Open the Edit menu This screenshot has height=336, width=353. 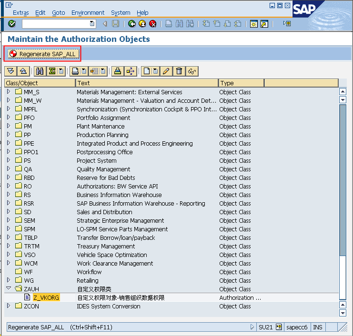[40, 12]
